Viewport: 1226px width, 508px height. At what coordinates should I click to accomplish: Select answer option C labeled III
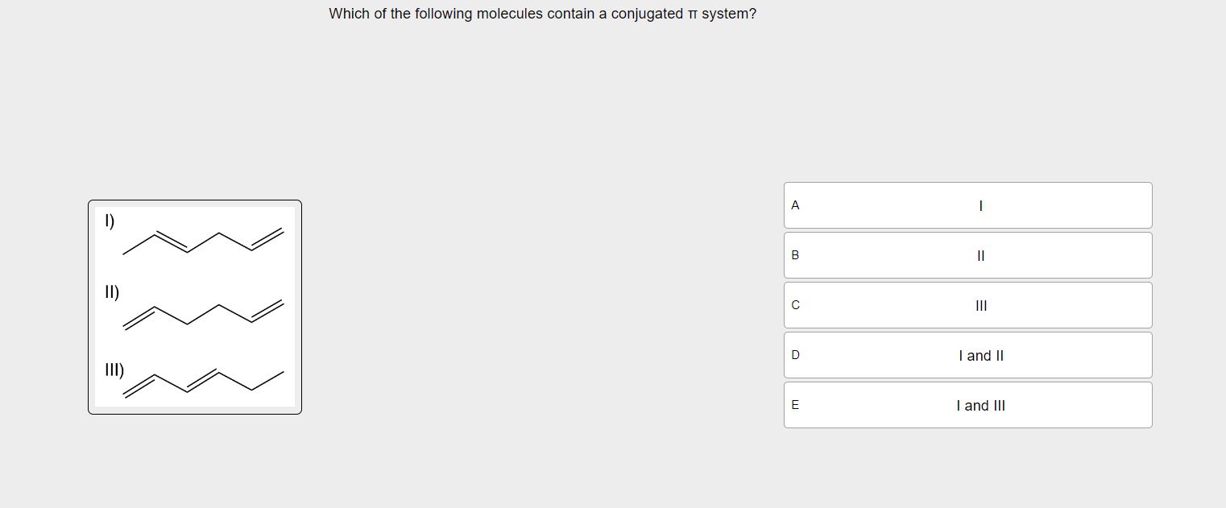pos(967,305)
